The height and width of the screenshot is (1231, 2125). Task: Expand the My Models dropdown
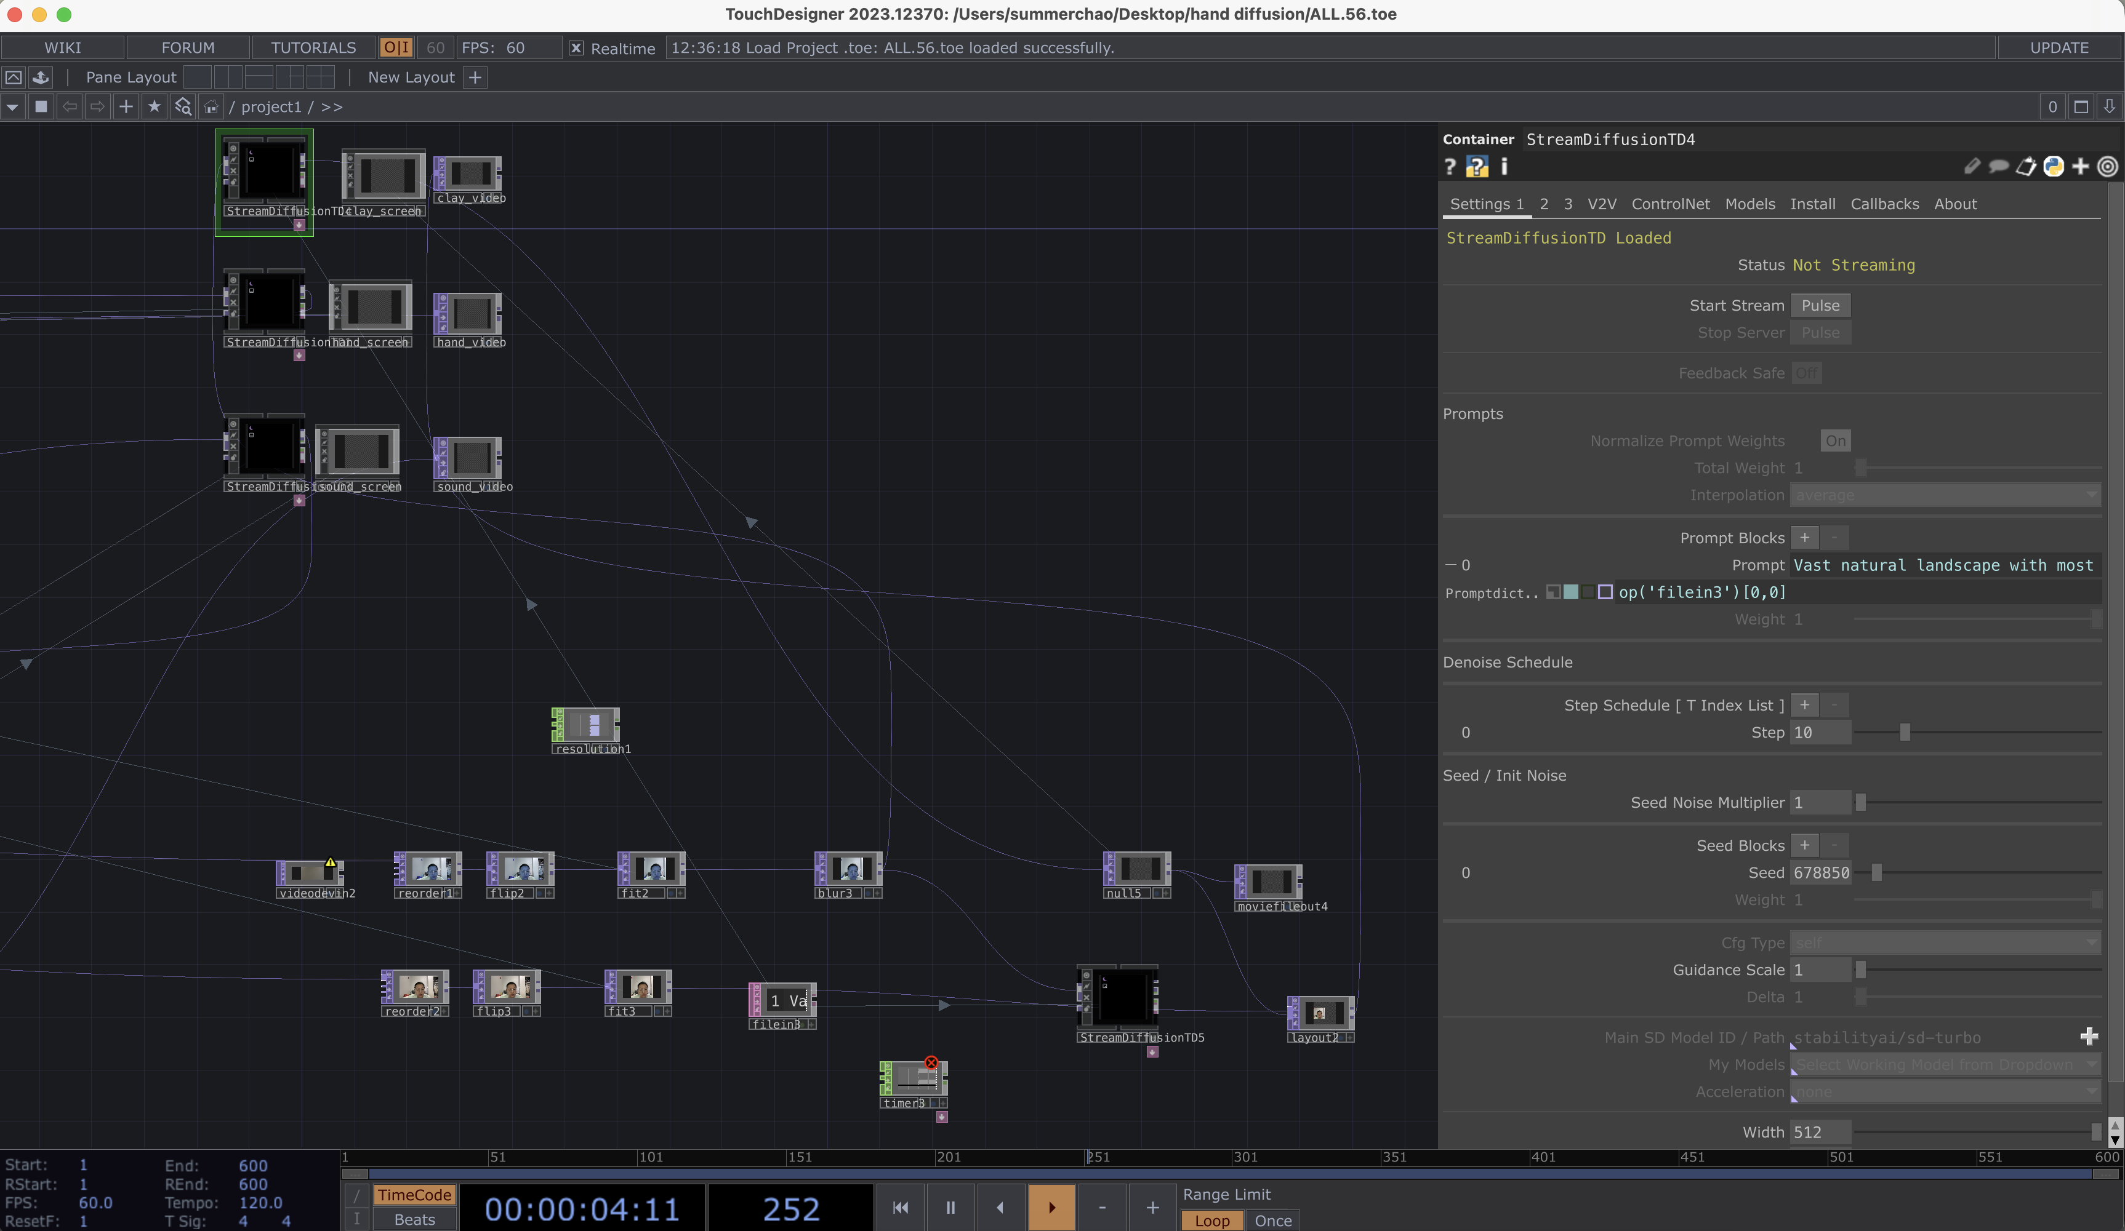[x=1945, y=1065]
